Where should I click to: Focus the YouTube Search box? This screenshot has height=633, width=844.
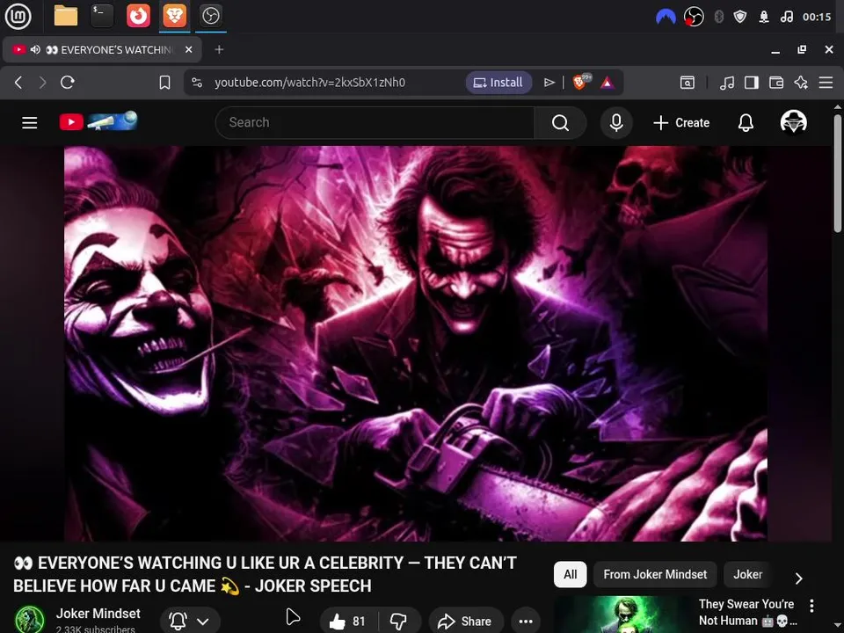(x=375, y=123)
